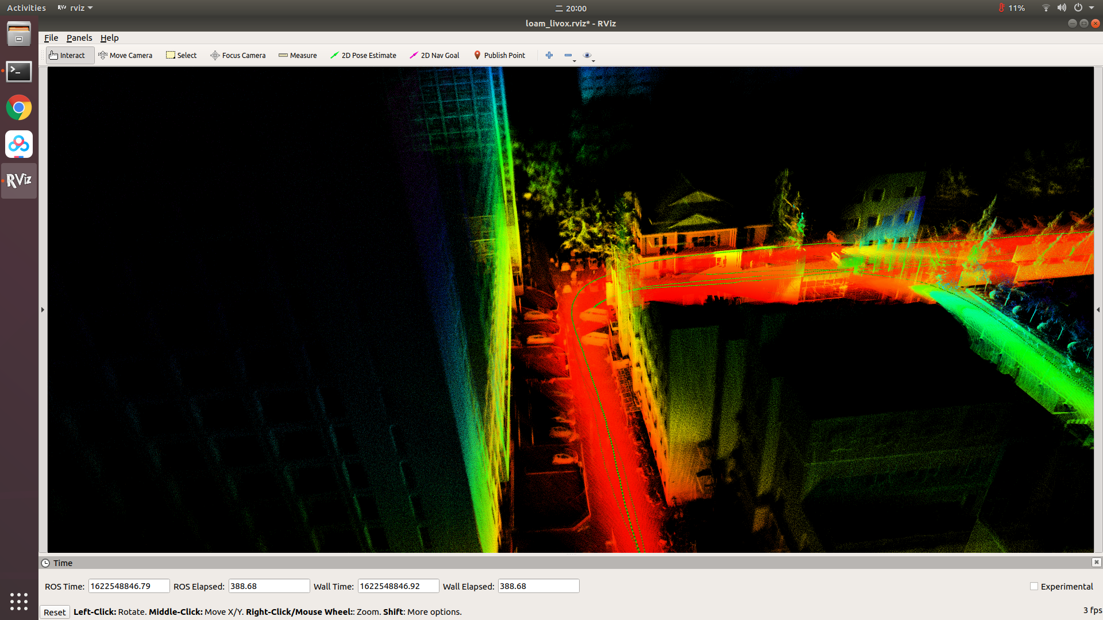Open the Terminal from the dock

click(x=19, y=72)
